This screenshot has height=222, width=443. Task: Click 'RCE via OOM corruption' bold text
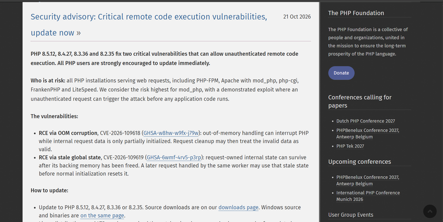point(68,133)
